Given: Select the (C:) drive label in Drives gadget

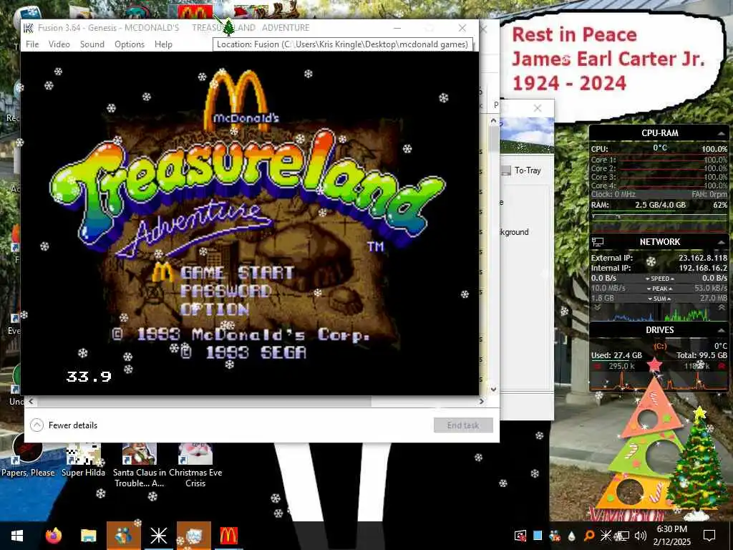Looking at the screenshot, I should click(x=659, y=346).
